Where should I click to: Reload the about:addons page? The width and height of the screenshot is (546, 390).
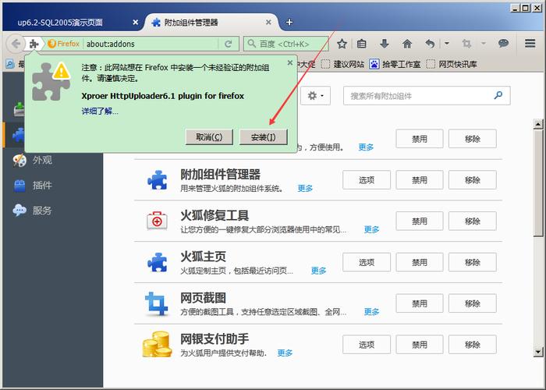(229, 44)
